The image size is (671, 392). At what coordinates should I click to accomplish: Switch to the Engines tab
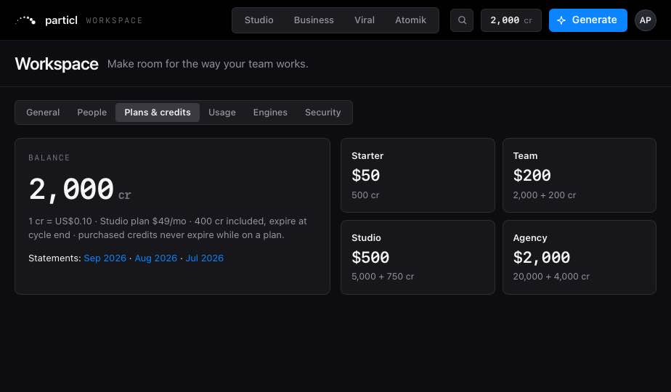click(270, 113)
